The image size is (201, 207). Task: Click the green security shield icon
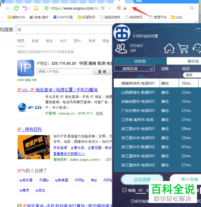(47, 8)
